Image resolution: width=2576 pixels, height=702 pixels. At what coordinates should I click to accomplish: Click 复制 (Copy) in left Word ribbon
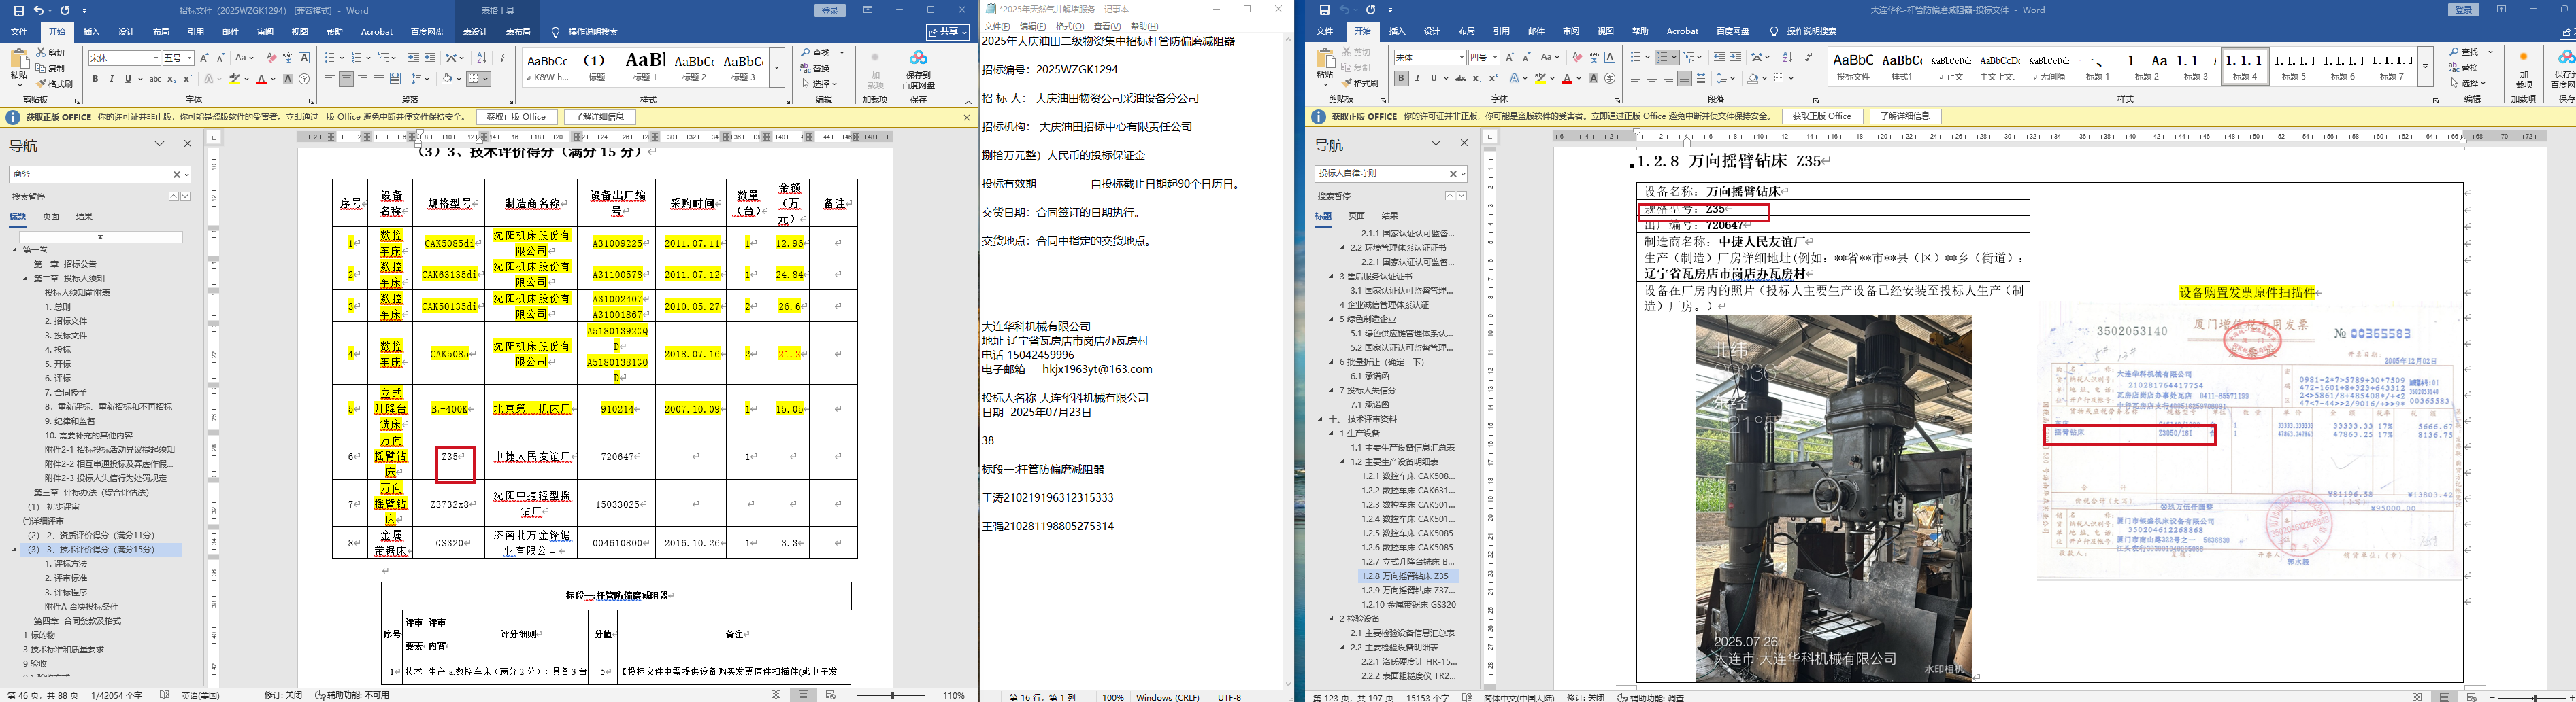coord(51,68)
